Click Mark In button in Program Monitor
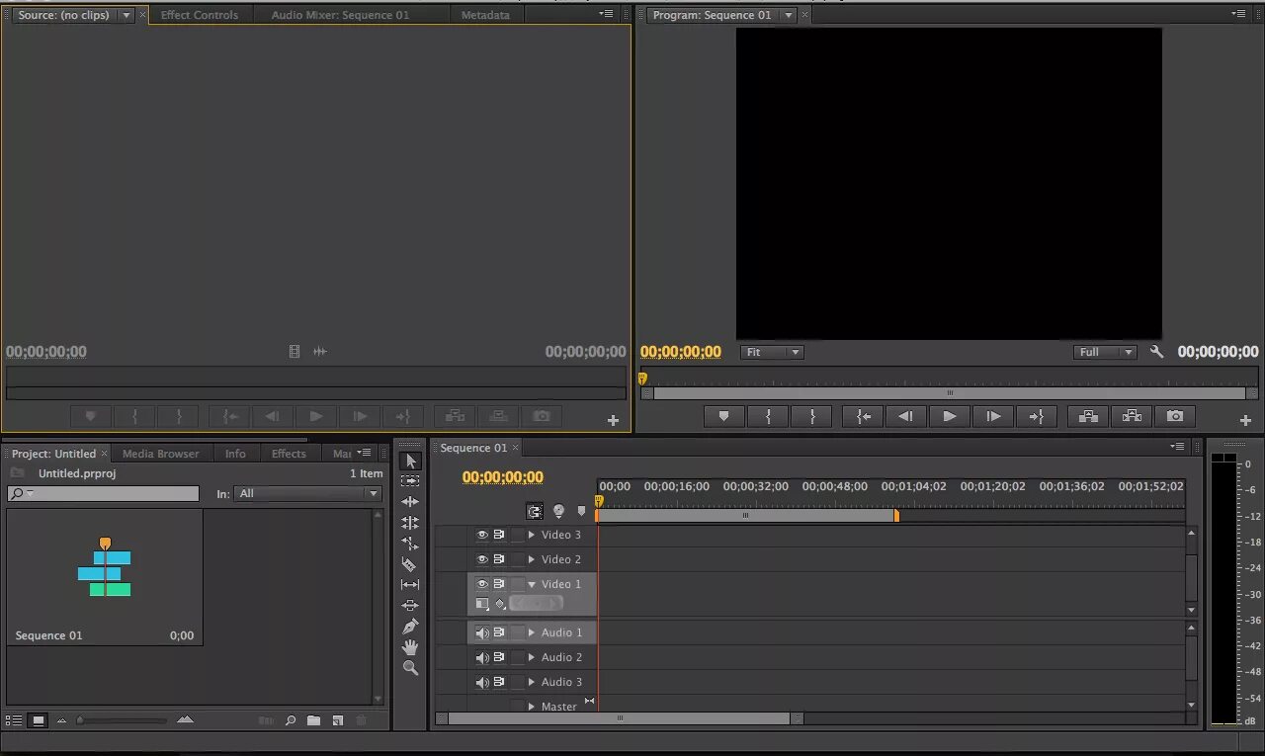 point(768,417)
